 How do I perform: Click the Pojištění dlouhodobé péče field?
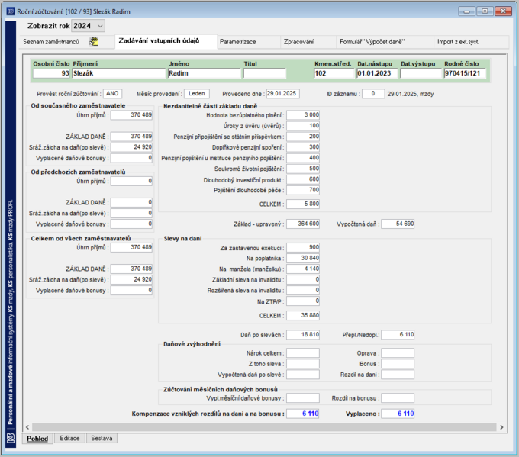coord(303,190)
